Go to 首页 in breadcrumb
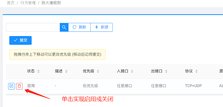 (x=11, y=3)
